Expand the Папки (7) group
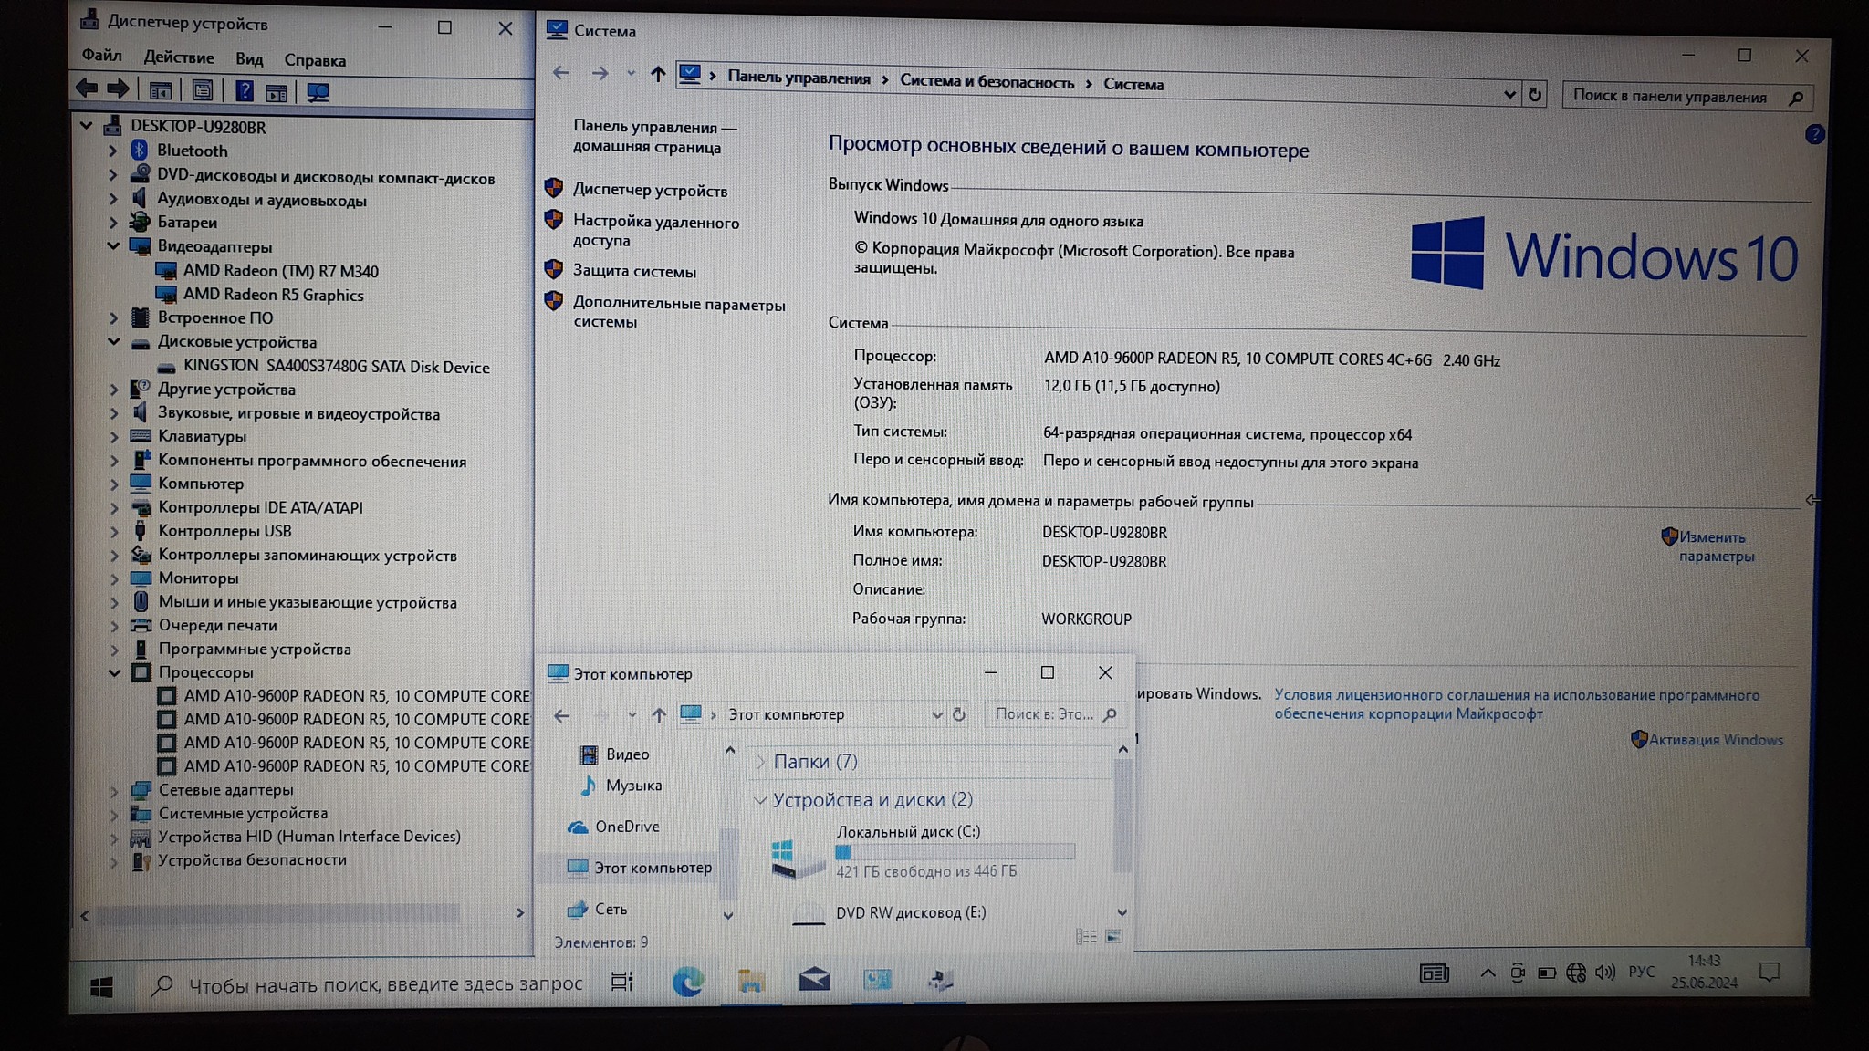The width and height of the screenshot is (1869, 1051). tap(760, 762)
